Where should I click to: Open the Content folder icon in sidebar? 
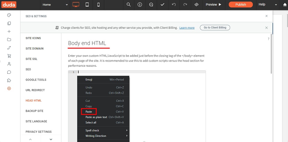pos(9,40)
